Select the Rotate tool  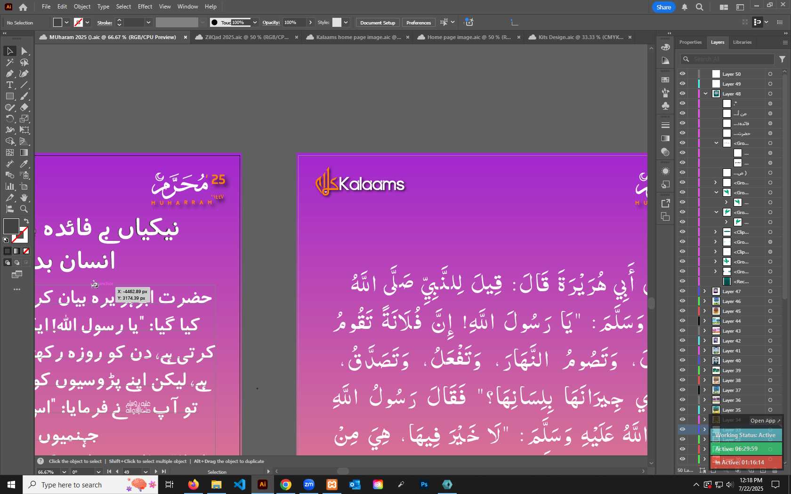[x=9, y=119]
